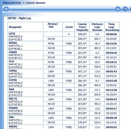Click total remaining time 03:29:59
131x129 pixels.
[111, 39]
